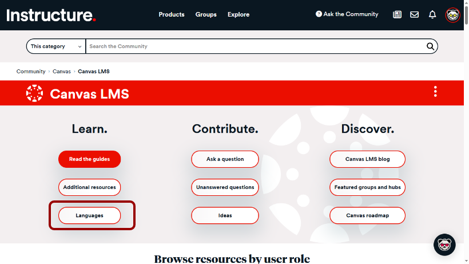Click the Contribute. heading
The height and width of the screenshot is (264, 469).
click(225, 129)
